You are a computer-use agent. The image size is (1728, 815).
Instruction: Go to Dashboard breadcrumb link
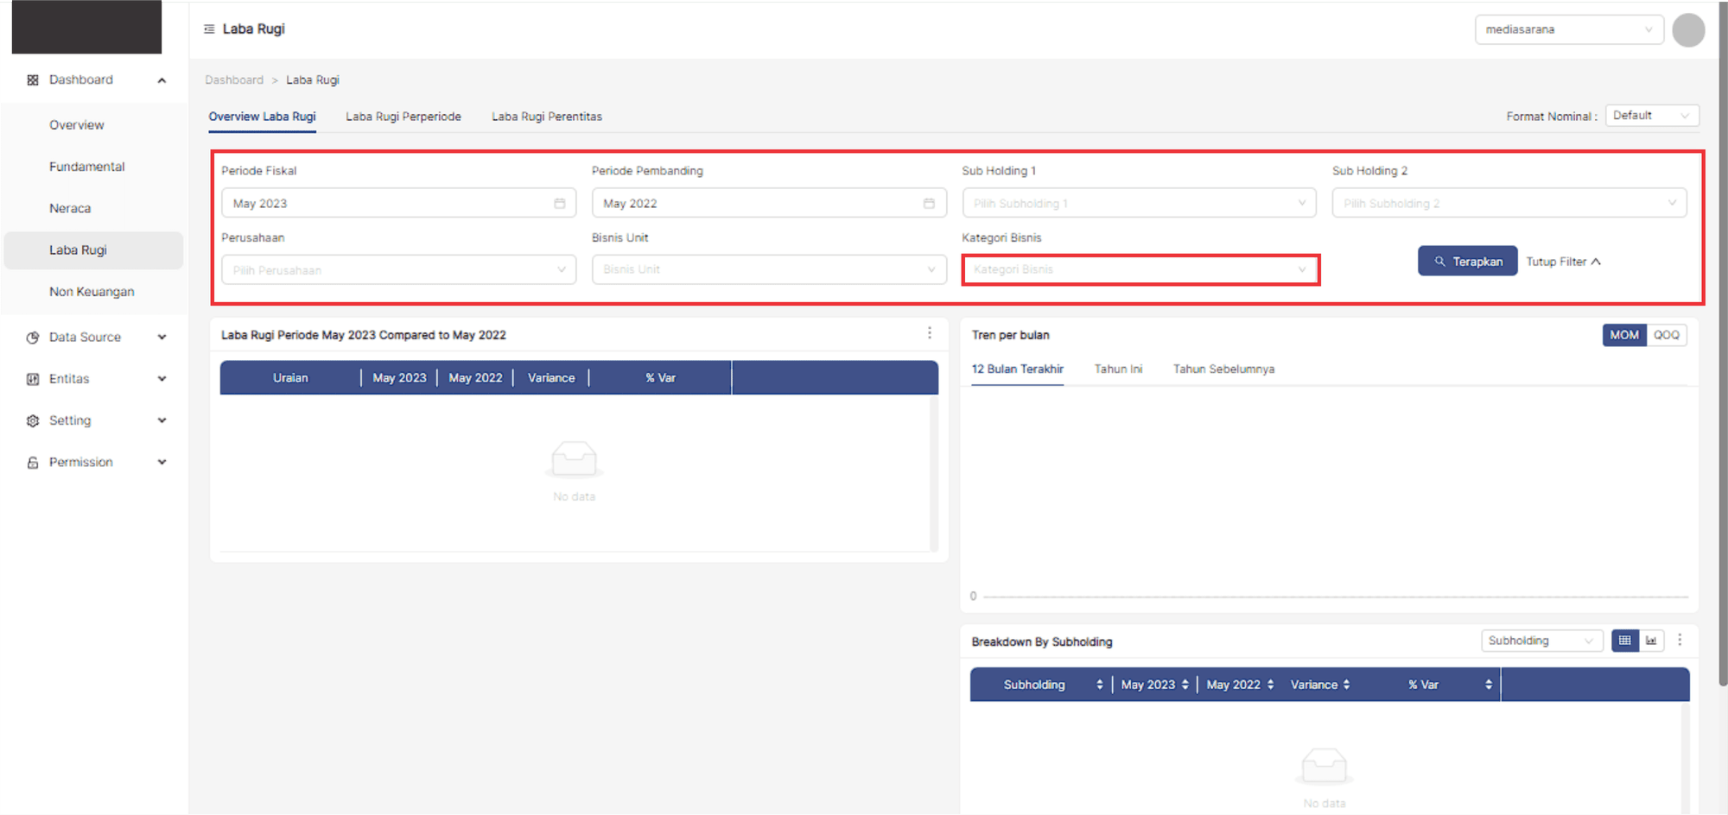point(234,80)
